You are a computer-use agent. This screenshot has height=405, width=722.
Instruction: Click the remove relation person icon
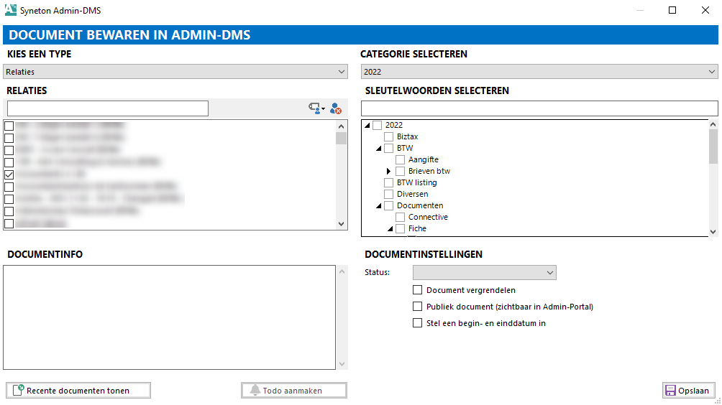(335, 108)
